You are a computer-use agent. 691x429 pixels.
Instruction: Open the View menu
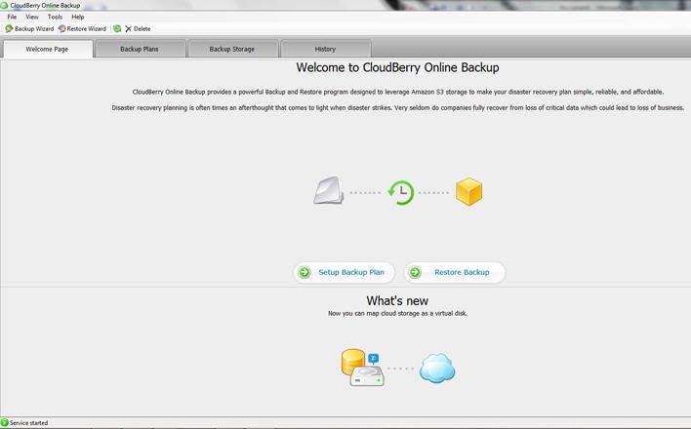click(32, 17)
